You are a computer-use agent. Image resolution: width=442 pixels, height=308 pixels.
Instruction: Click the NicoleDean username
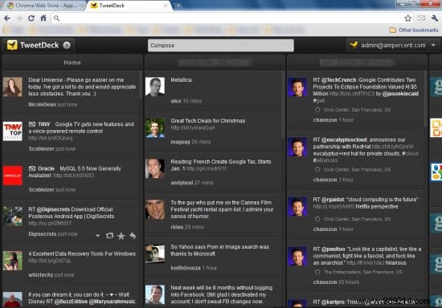42,104
